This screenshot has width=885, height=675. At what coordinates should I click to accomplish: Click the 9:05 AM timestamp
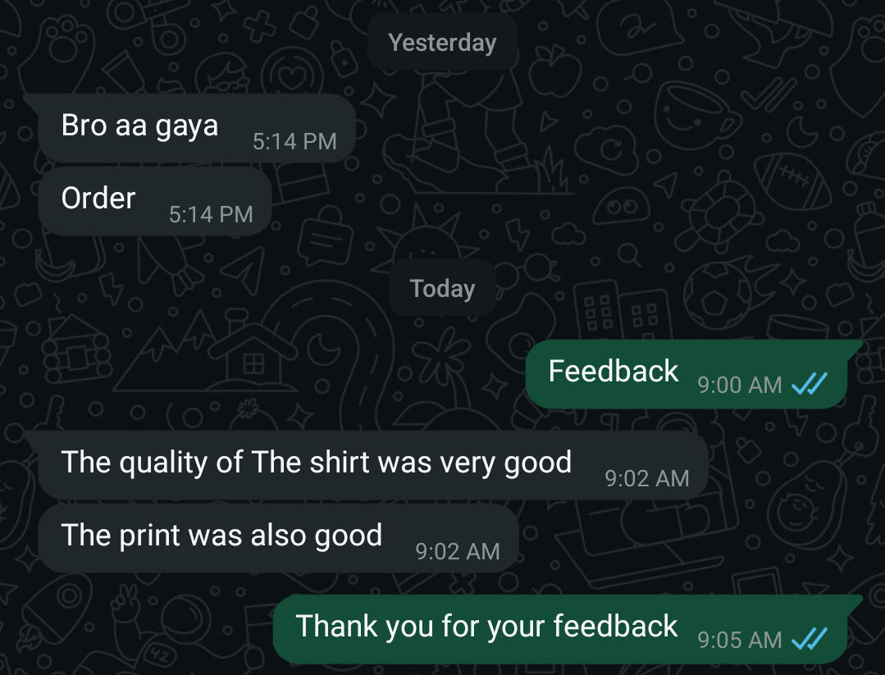click(740, 640)
